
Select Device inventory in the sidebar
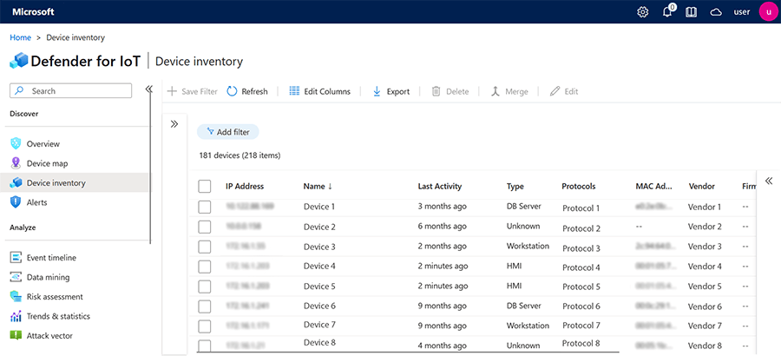[75, 182]
